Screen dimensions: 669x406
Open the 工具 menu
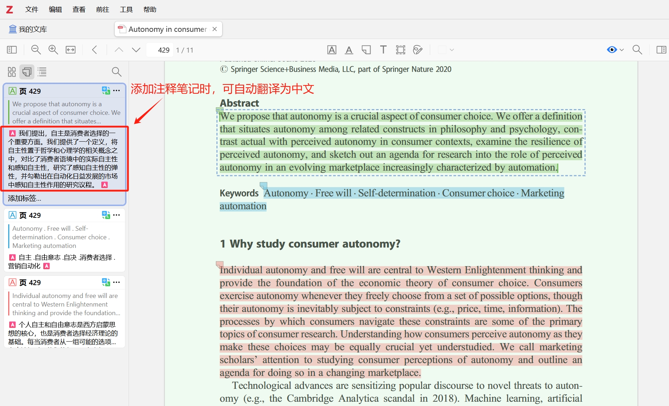click(126, 9)
